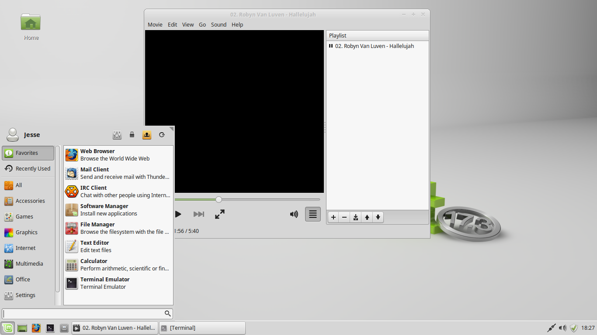
Task: Open Calculator from the Favorites list
Action: [118, 265]
